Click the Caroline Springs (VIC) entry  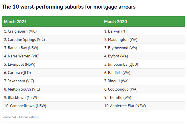(25, 39)
